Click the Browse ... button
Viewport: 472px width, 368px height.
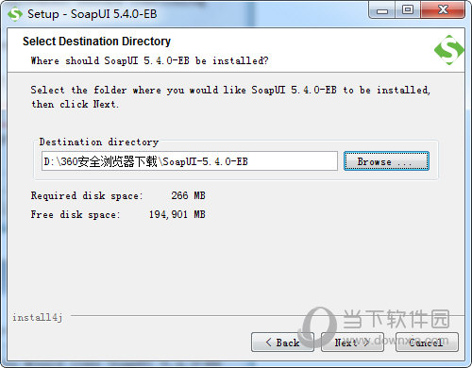coord(386,161)
